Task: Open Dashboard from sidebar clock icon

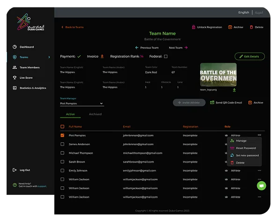Action: click(15, 47)
